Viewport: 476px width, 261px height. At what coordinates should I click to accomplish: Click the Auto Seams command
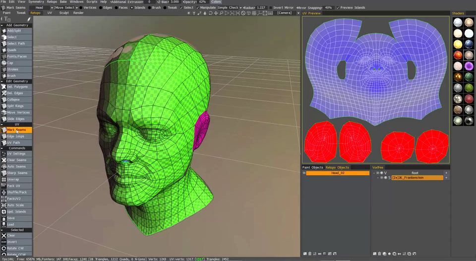coord(17,166)
